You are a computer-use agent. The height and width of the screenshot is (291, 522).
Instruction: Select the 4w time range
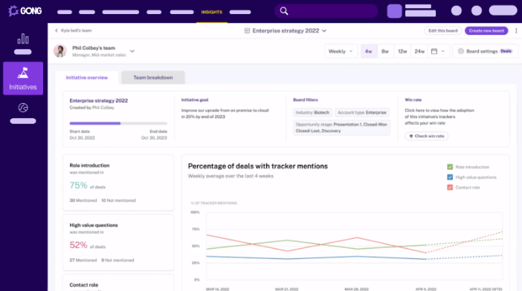[369, 51]
